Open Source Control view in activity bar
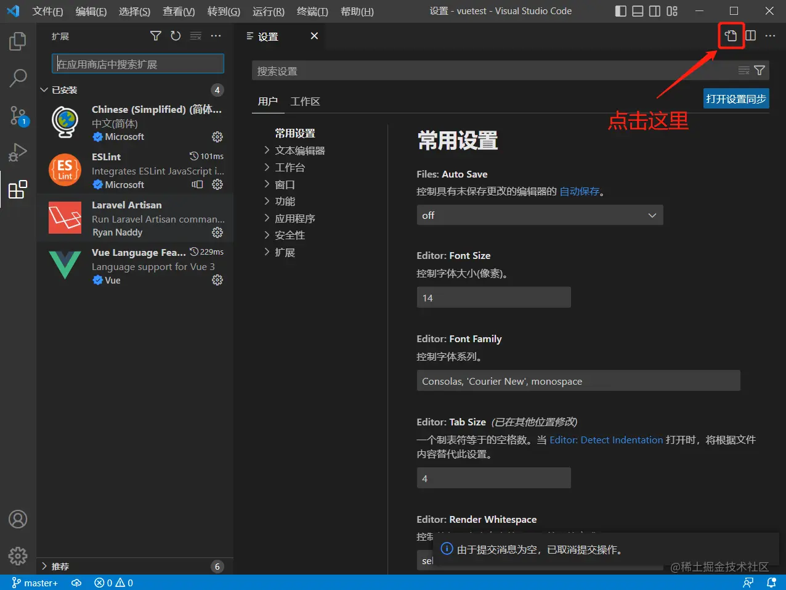This screenshot has width=786, height=590. [18, 115]
